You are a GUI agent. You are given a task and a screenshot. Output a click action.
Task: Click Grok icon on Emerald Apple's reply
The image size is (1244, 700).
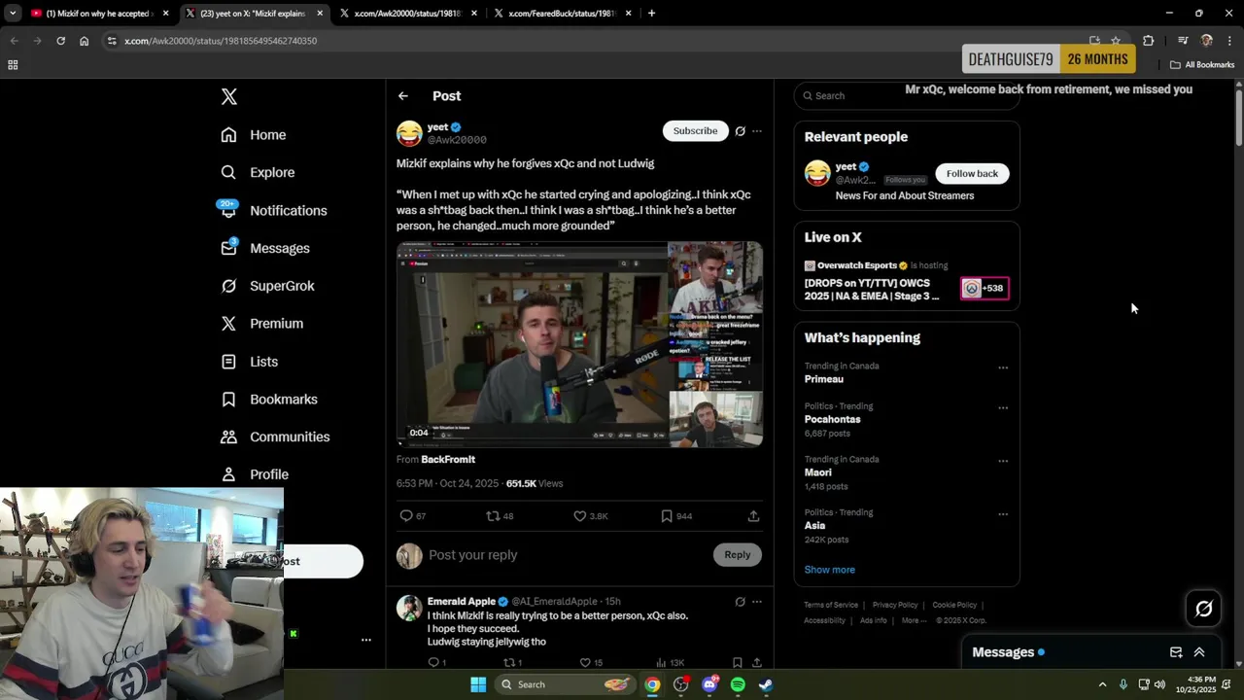tap(741, 602)
